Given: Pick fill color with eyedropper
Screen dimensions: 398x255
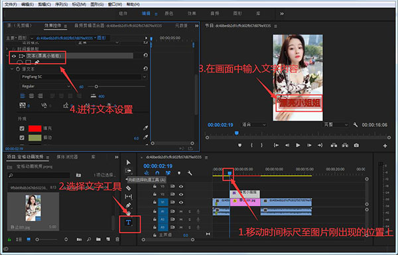Looking at the screenshot, I should coord(145,128).
